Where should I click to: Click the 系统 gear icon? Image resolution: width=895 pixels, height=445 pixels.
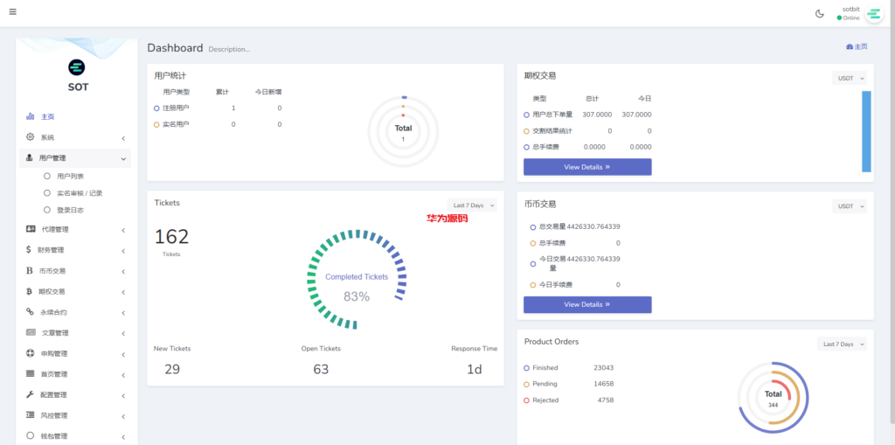point(31,137)
